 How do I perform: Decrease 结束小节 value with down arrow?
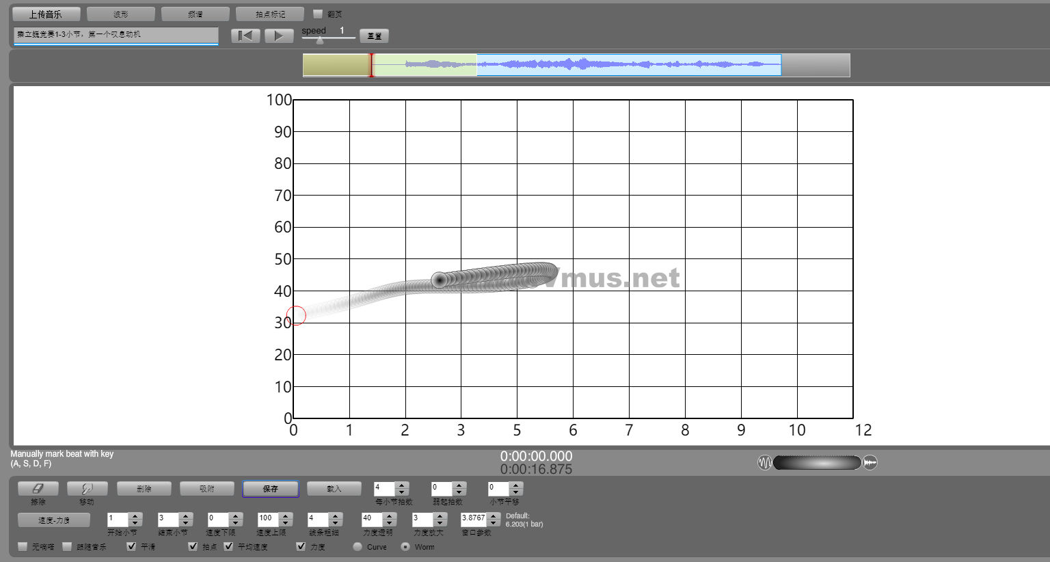185,523
